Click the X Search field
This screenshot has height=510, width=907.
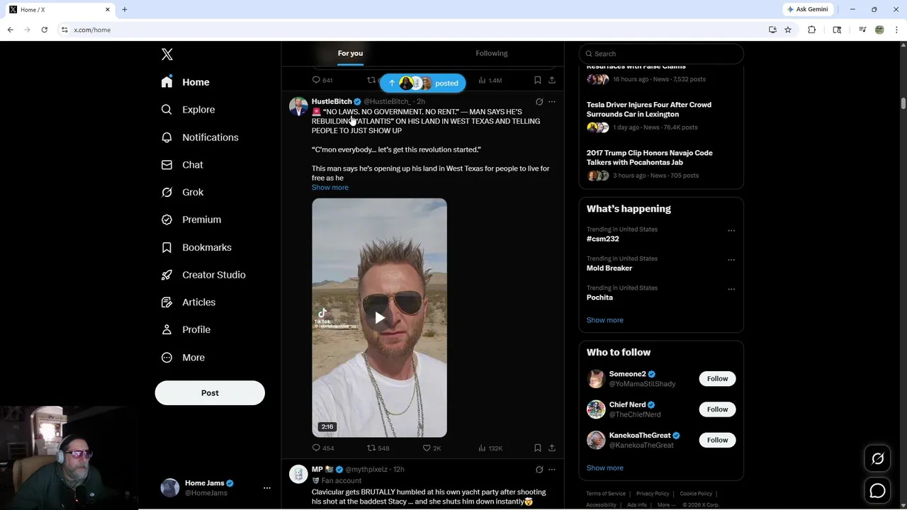pyautogui.click(x=661, y=54)
